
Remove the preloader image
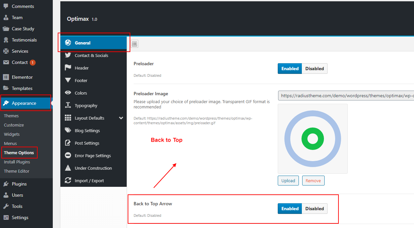coord(313,181)
